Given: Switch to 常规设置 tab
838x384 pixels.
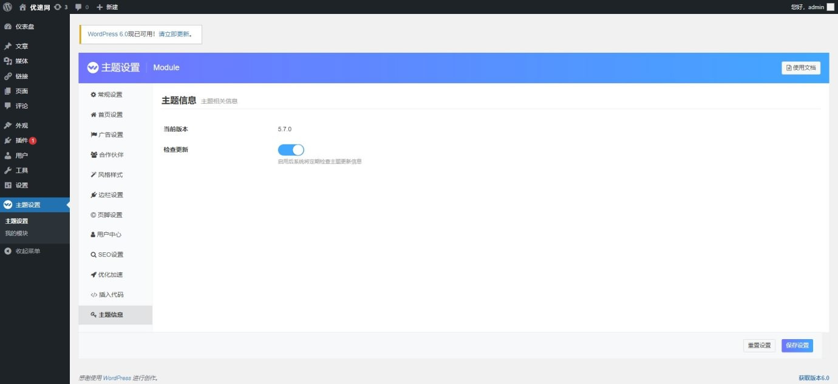Looking at the screenshot, I should coord(115,95).
